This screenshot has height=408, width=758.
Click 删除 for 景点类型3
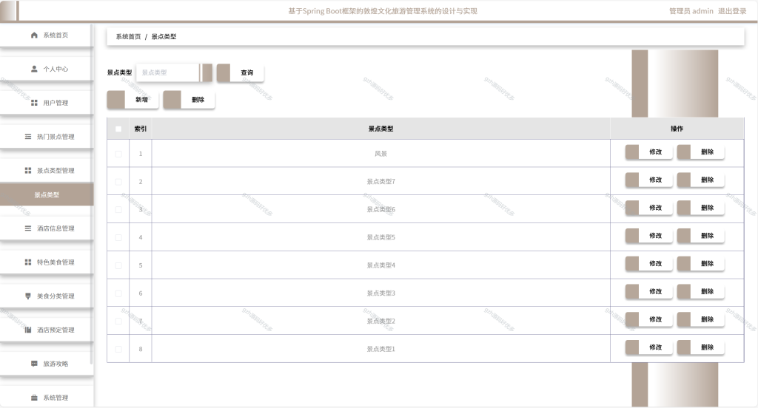tap(700, 291)
